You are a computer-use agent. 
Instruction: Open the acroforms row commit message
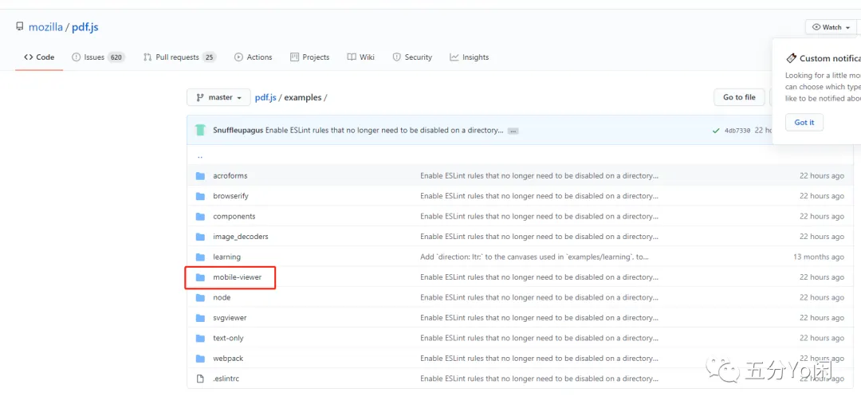click(539, 176)
